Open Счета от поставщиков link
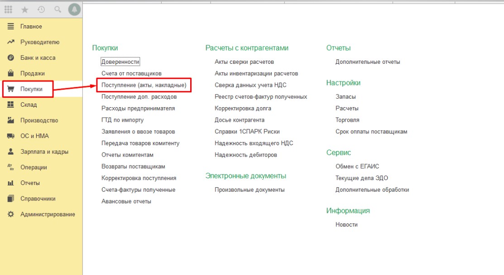Viewport: 504px width, 275px height. [131, 73]
